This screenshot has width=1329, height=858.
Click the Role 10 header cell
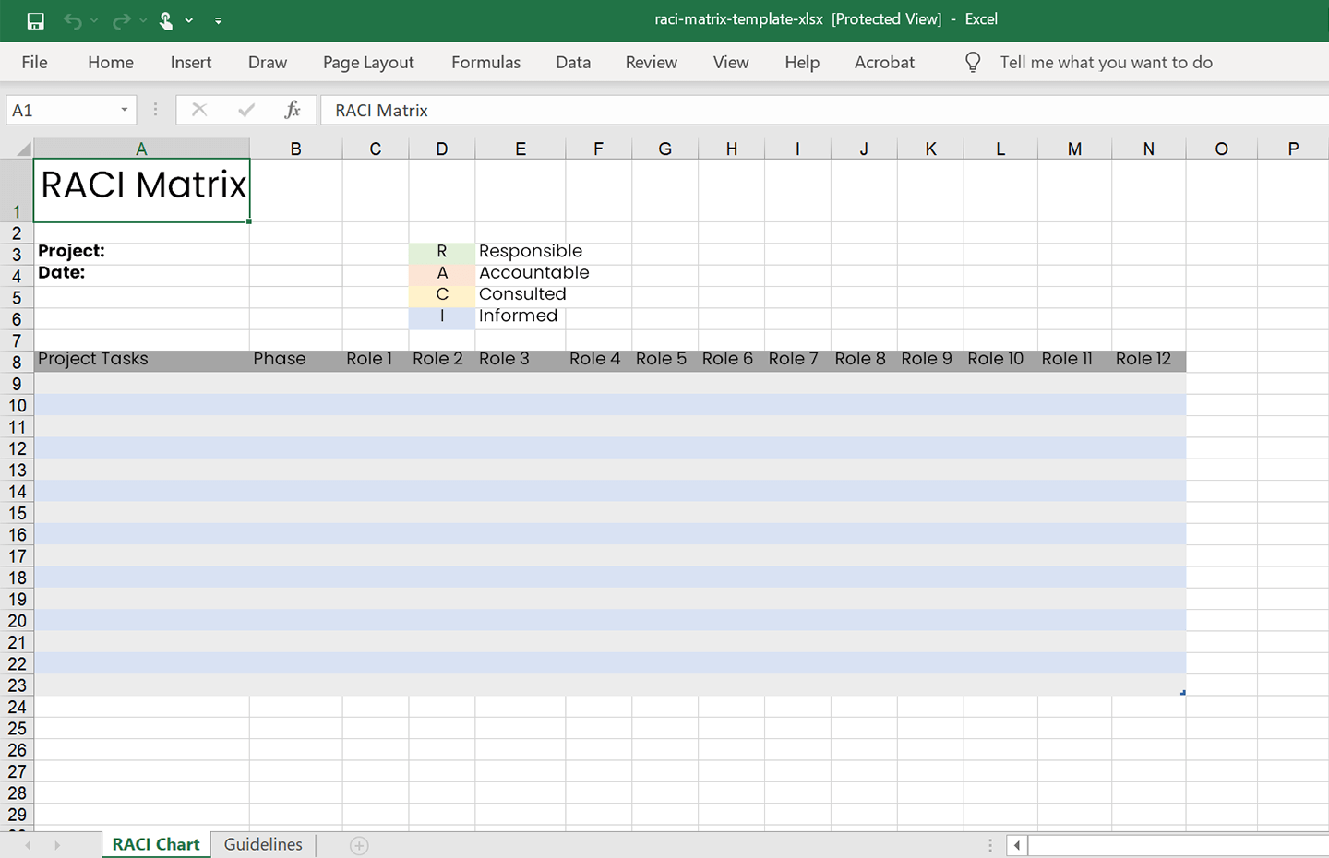coord(1000,360)
